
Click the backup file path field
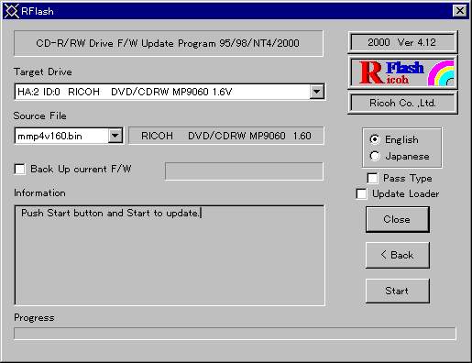[244, 171]
